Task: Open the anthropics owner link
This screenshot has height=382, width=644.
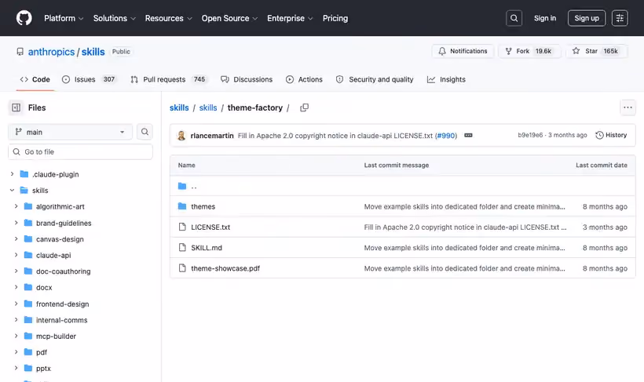Action: click(x=51, y=52)
